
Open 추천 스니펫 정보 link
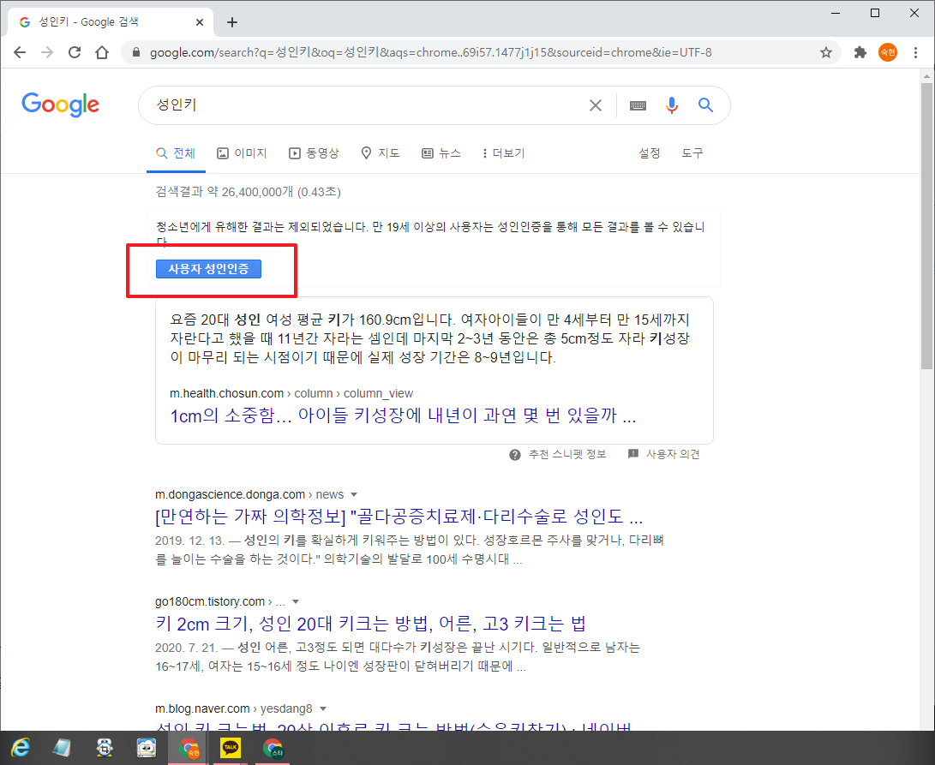[567, 454]
